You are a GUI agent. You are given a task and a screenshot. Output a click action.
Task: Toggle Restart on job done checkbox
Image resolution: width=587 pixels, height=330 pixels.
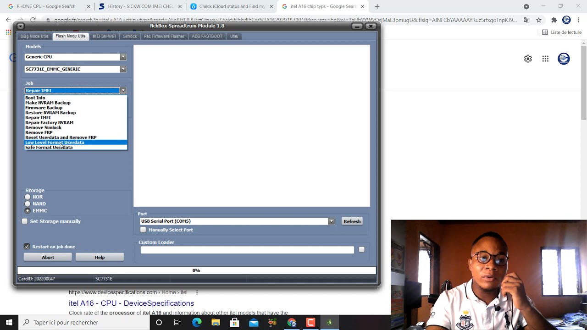click(x=27, y=247)
